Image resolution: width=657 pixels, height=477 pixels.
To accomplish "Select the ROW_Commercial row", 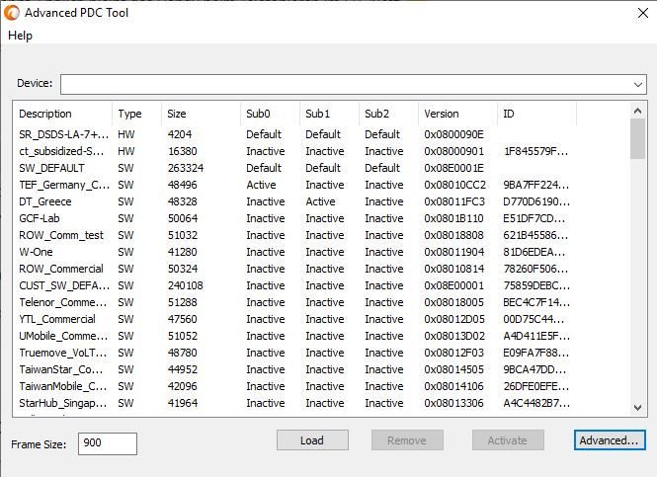I will tap(293, 269).
